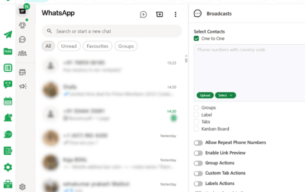Image resolution: width=305 pixels, height=192 pixels.
Task: Check the Label checkbox
Action: pyautogui.click(x=196, y=115)
